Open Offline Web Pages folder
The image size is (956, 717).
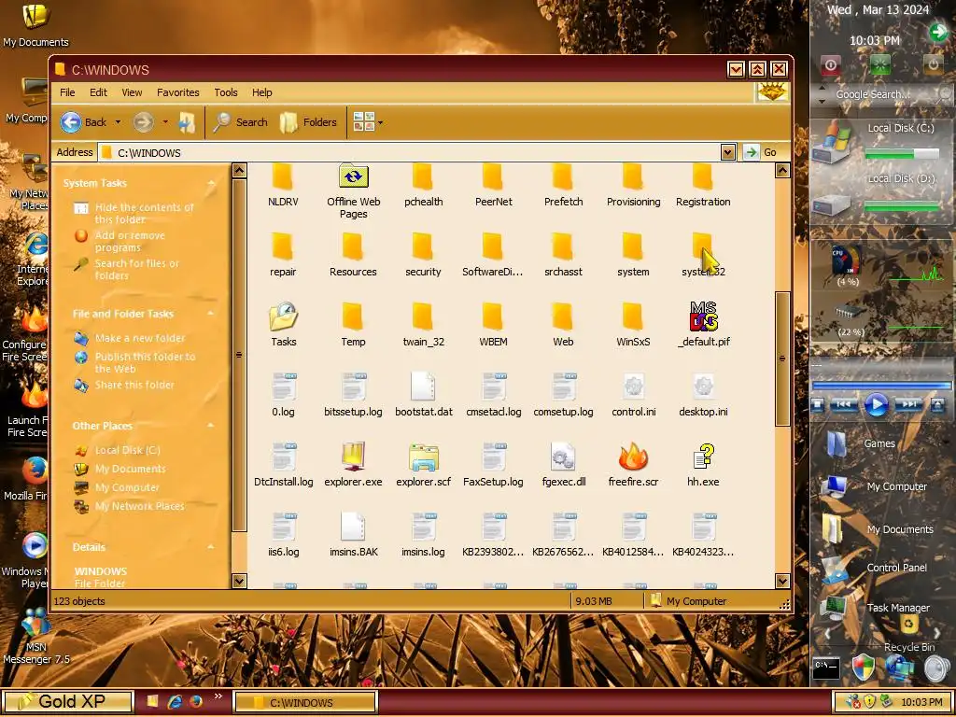(x=353, y=191)
